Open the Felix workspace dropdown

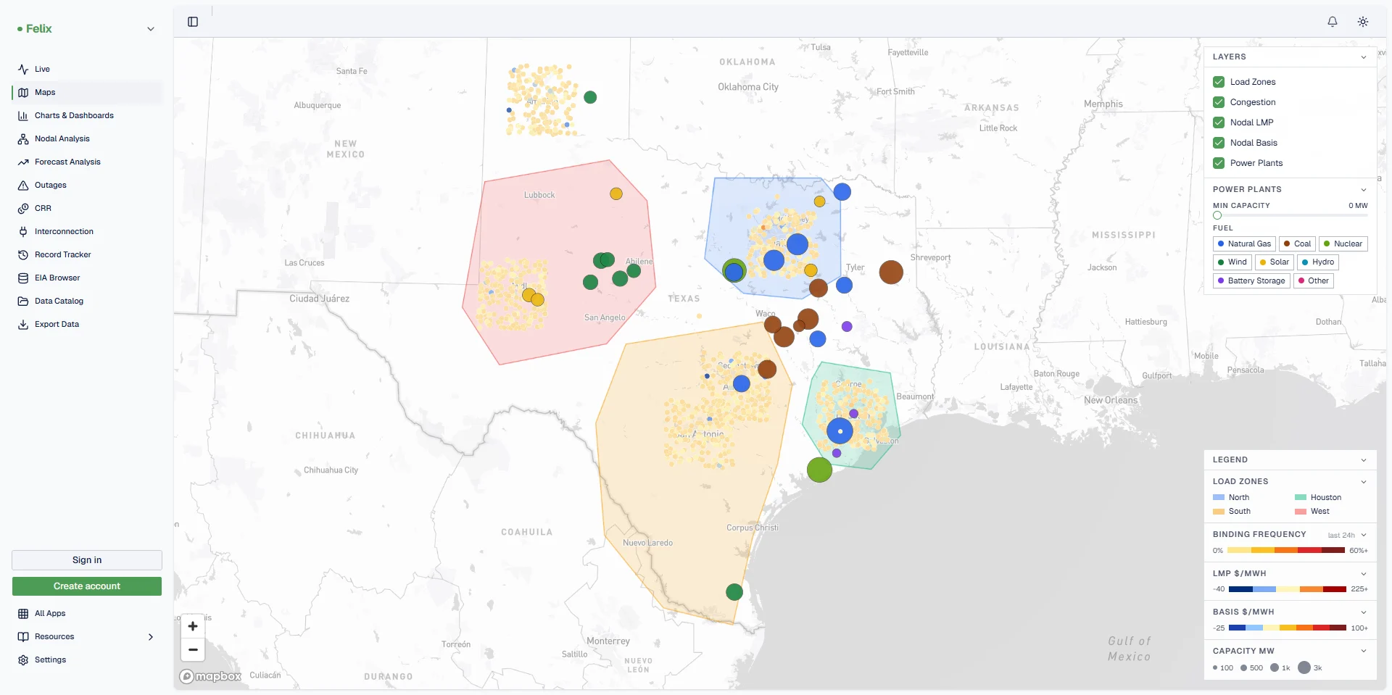[151, 29]
